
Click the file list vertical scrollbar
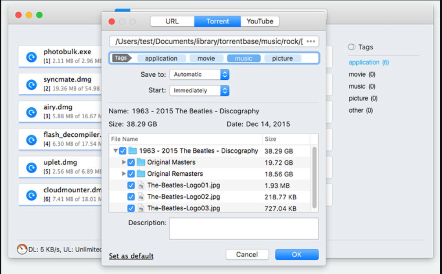(314, 178)
